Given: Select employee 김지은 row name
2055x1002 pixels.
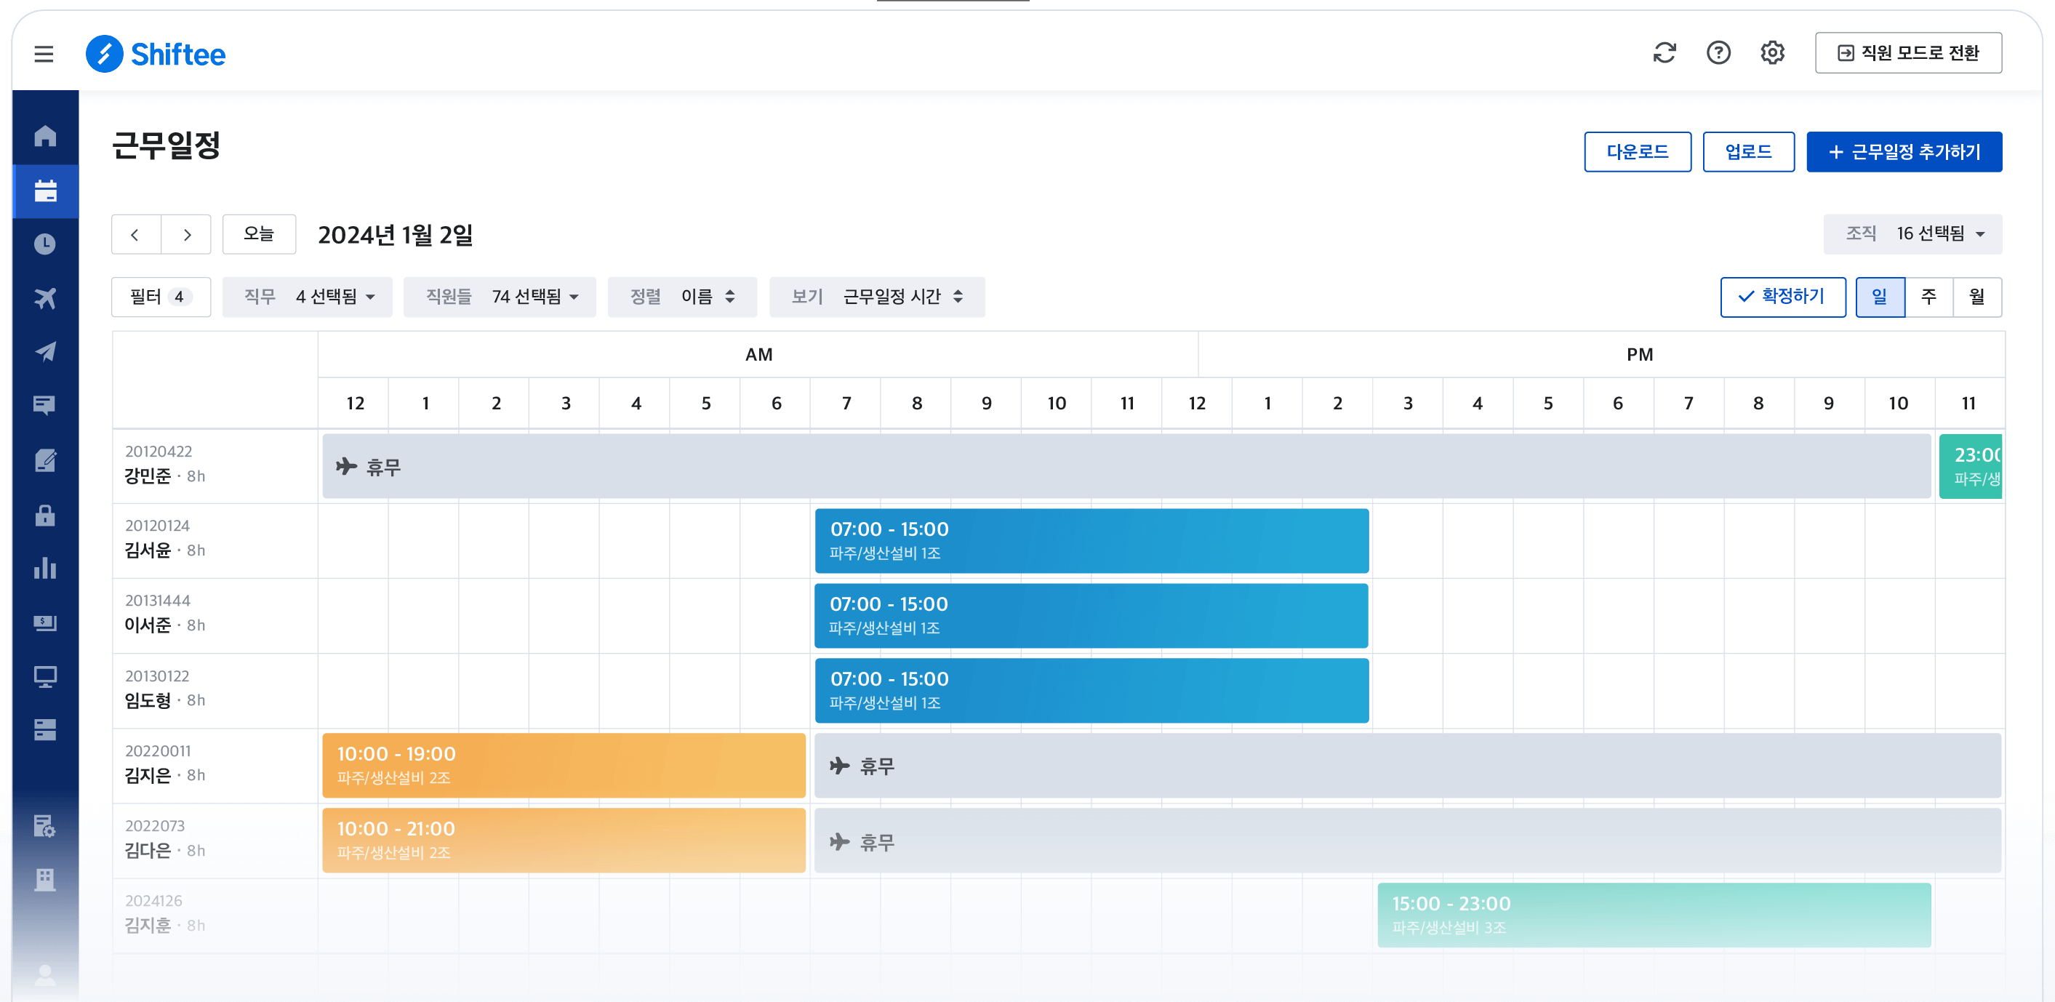Looking at the screenshot, I should 148,775.
